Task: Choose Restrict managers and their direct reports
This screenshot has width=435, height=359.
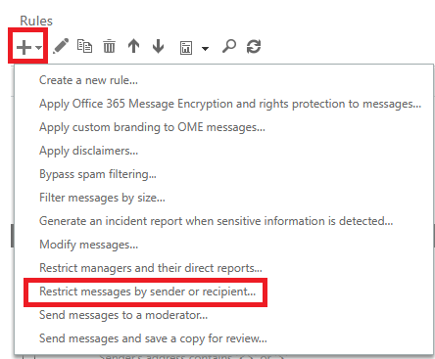Action: coord(151,268)
